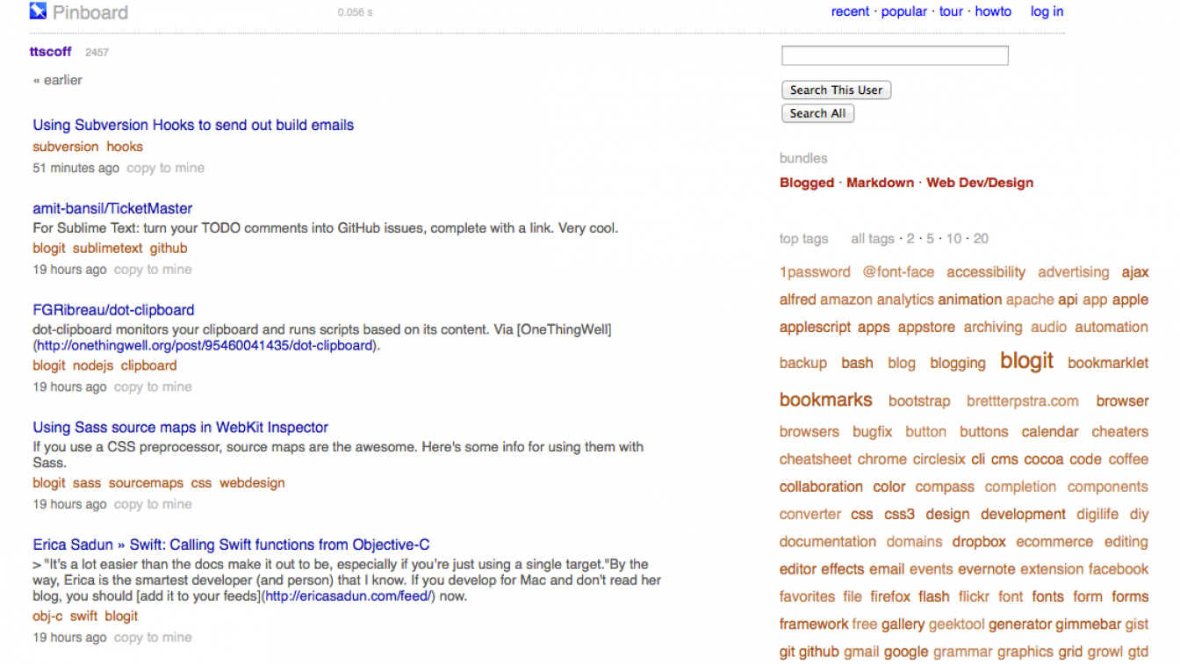The image size is (1180, 664).
Task: Select the clipboard tag under dot-clipboard
Action: (149, 365)
